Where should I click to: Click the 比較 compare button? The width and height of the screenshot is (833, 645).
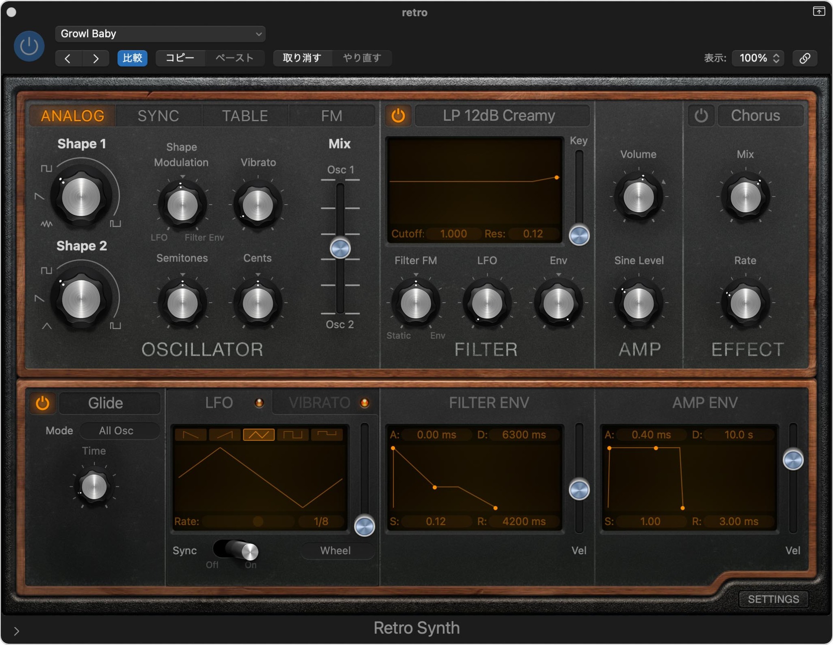click(133, 58)
